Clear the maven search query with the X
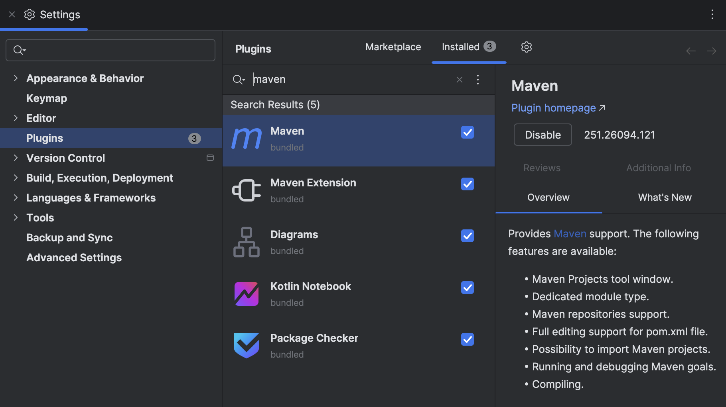 pyautogui.click(x=459, y=80)
